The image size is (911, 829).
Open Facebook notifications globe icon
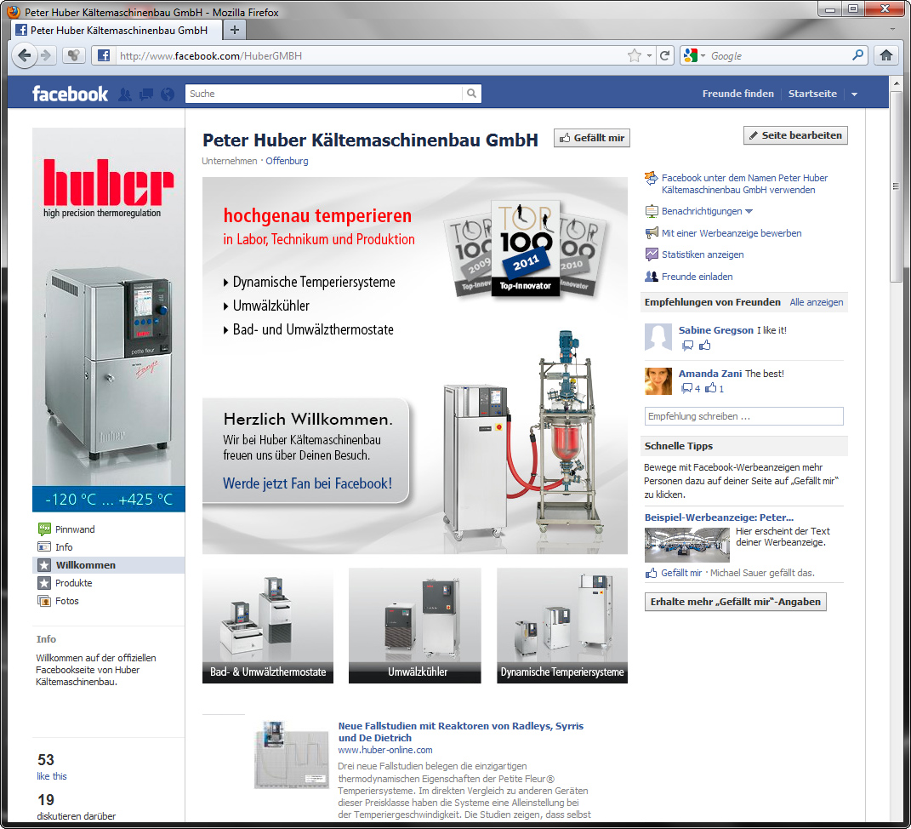(168, 94)
